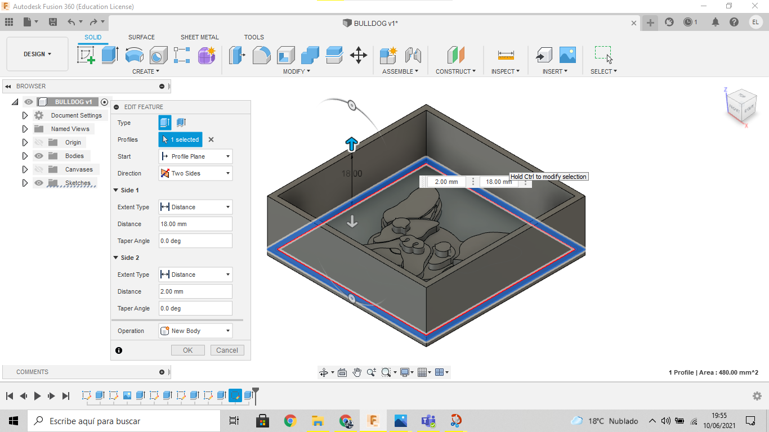Open the notifications bell
Screen dimensions: 769x432
(716, 22)
